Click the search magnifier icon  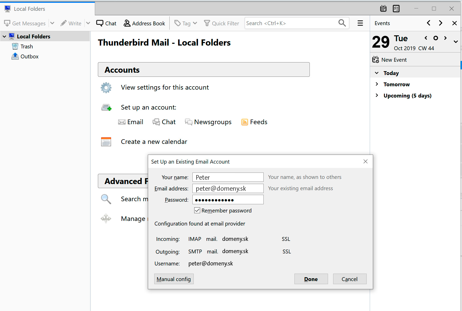(342, 23)
